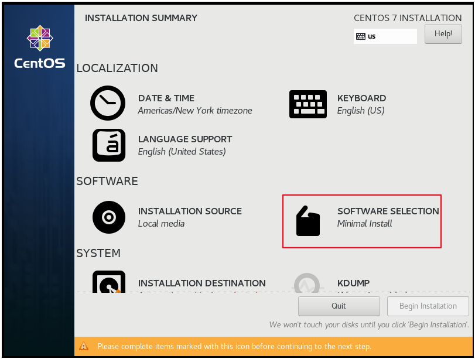Click the Minimal Install status text
The width and height of the screenshot is (475, 359).
[x=364, y=224]
